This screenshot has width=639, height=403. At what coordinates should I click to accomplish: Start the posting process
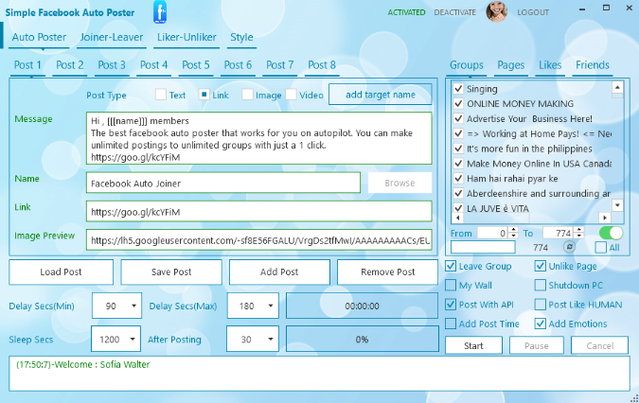pyautogui.click(x=473, y=345)
